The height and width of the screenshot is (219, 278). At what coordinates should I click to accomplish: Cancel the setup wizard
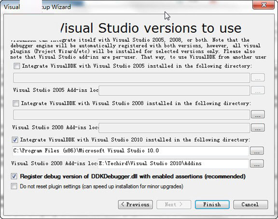pyautogui.click(x=250, y=205)
